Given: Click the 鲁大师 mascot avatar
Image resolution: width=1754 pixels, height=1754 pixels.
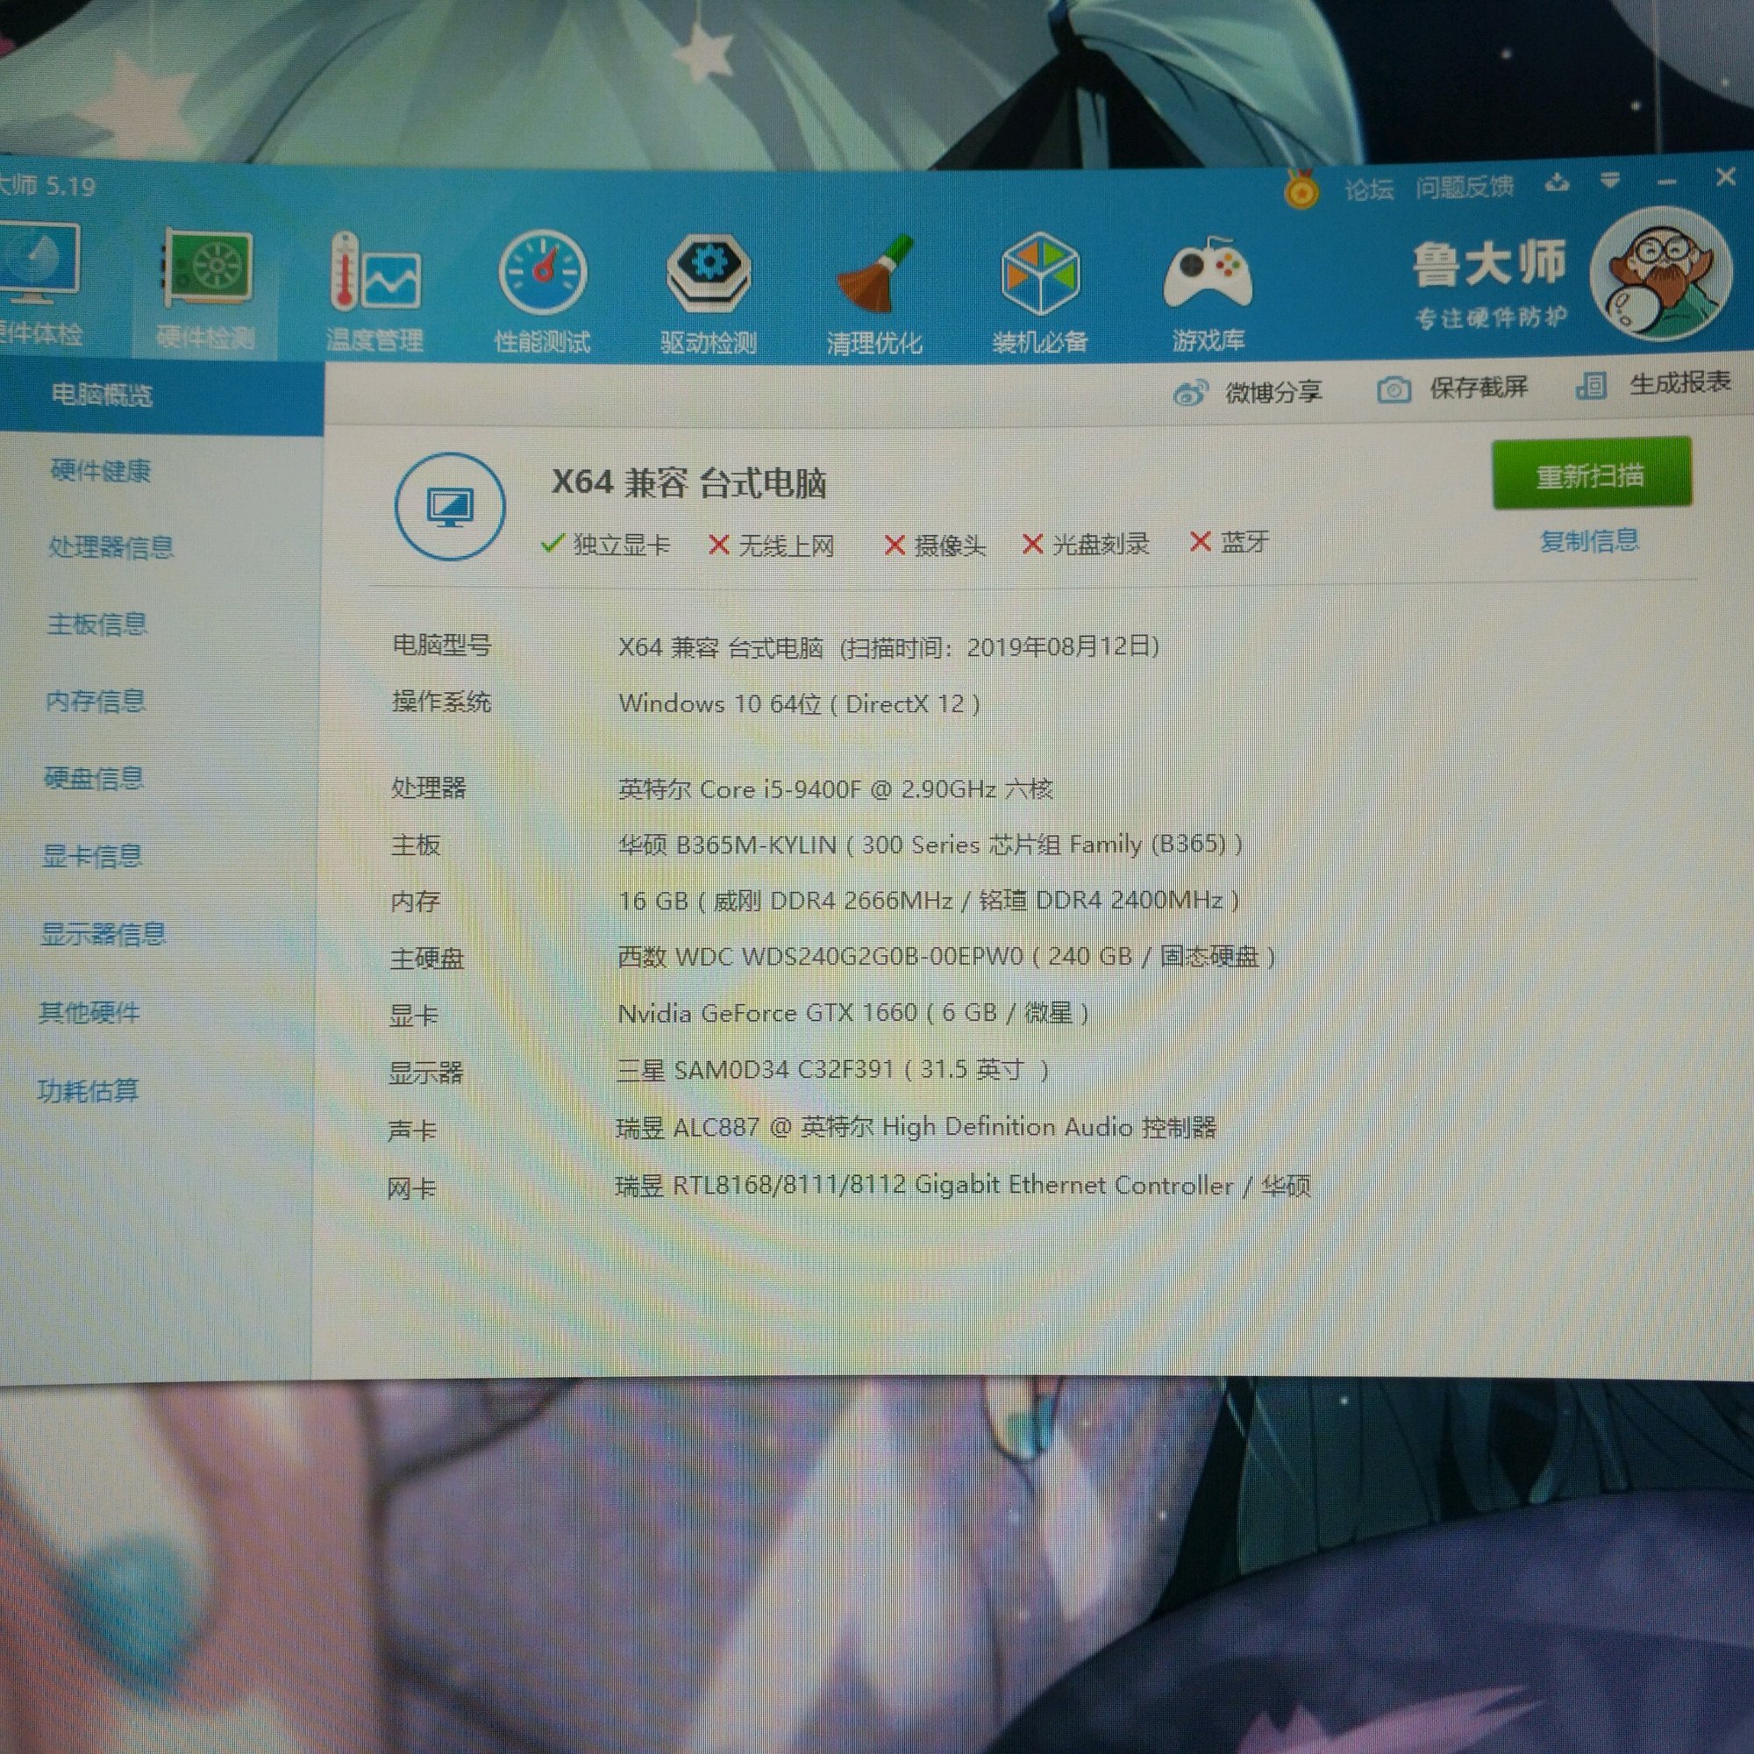Looking at the screenshot, I should [1661, 274].
